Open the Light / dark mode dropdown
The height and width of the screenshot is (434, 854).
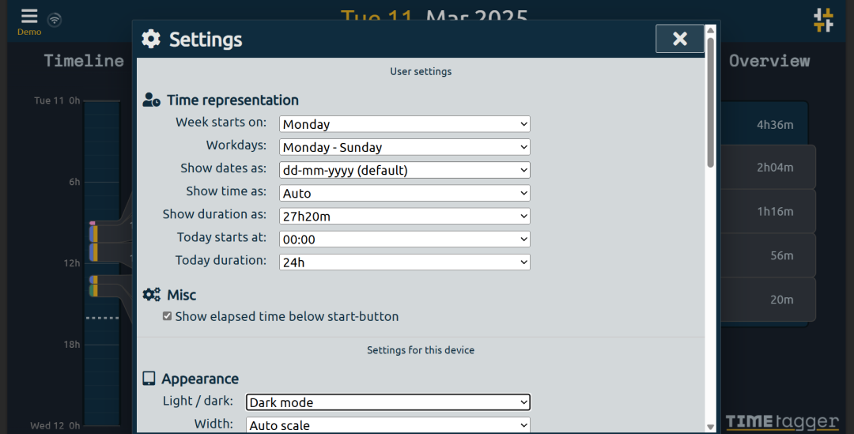point(387,402)
